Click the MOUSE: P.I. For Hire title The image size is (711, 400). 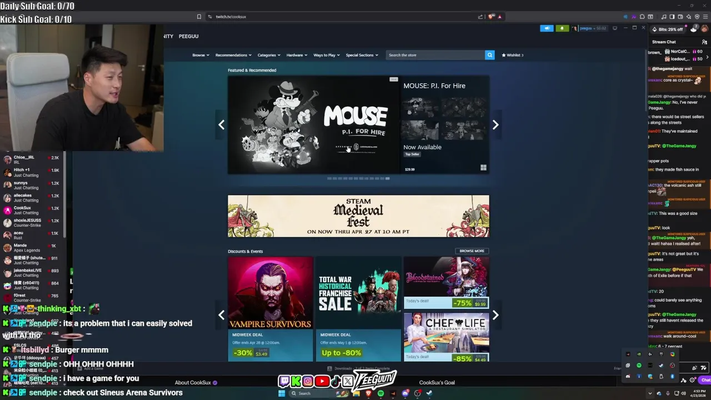(x=434, y=86)
